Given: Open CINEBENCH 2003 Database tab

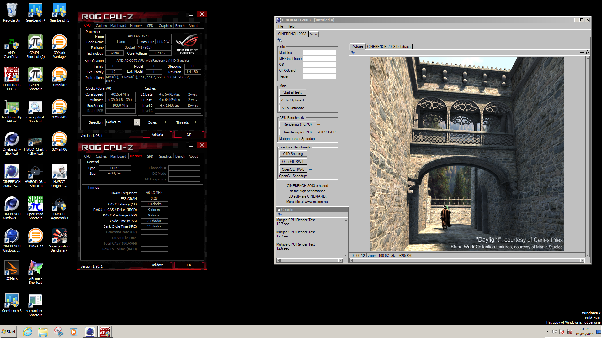Looking at the screenshot, I should pyautogui.click(x=389, y=47).
